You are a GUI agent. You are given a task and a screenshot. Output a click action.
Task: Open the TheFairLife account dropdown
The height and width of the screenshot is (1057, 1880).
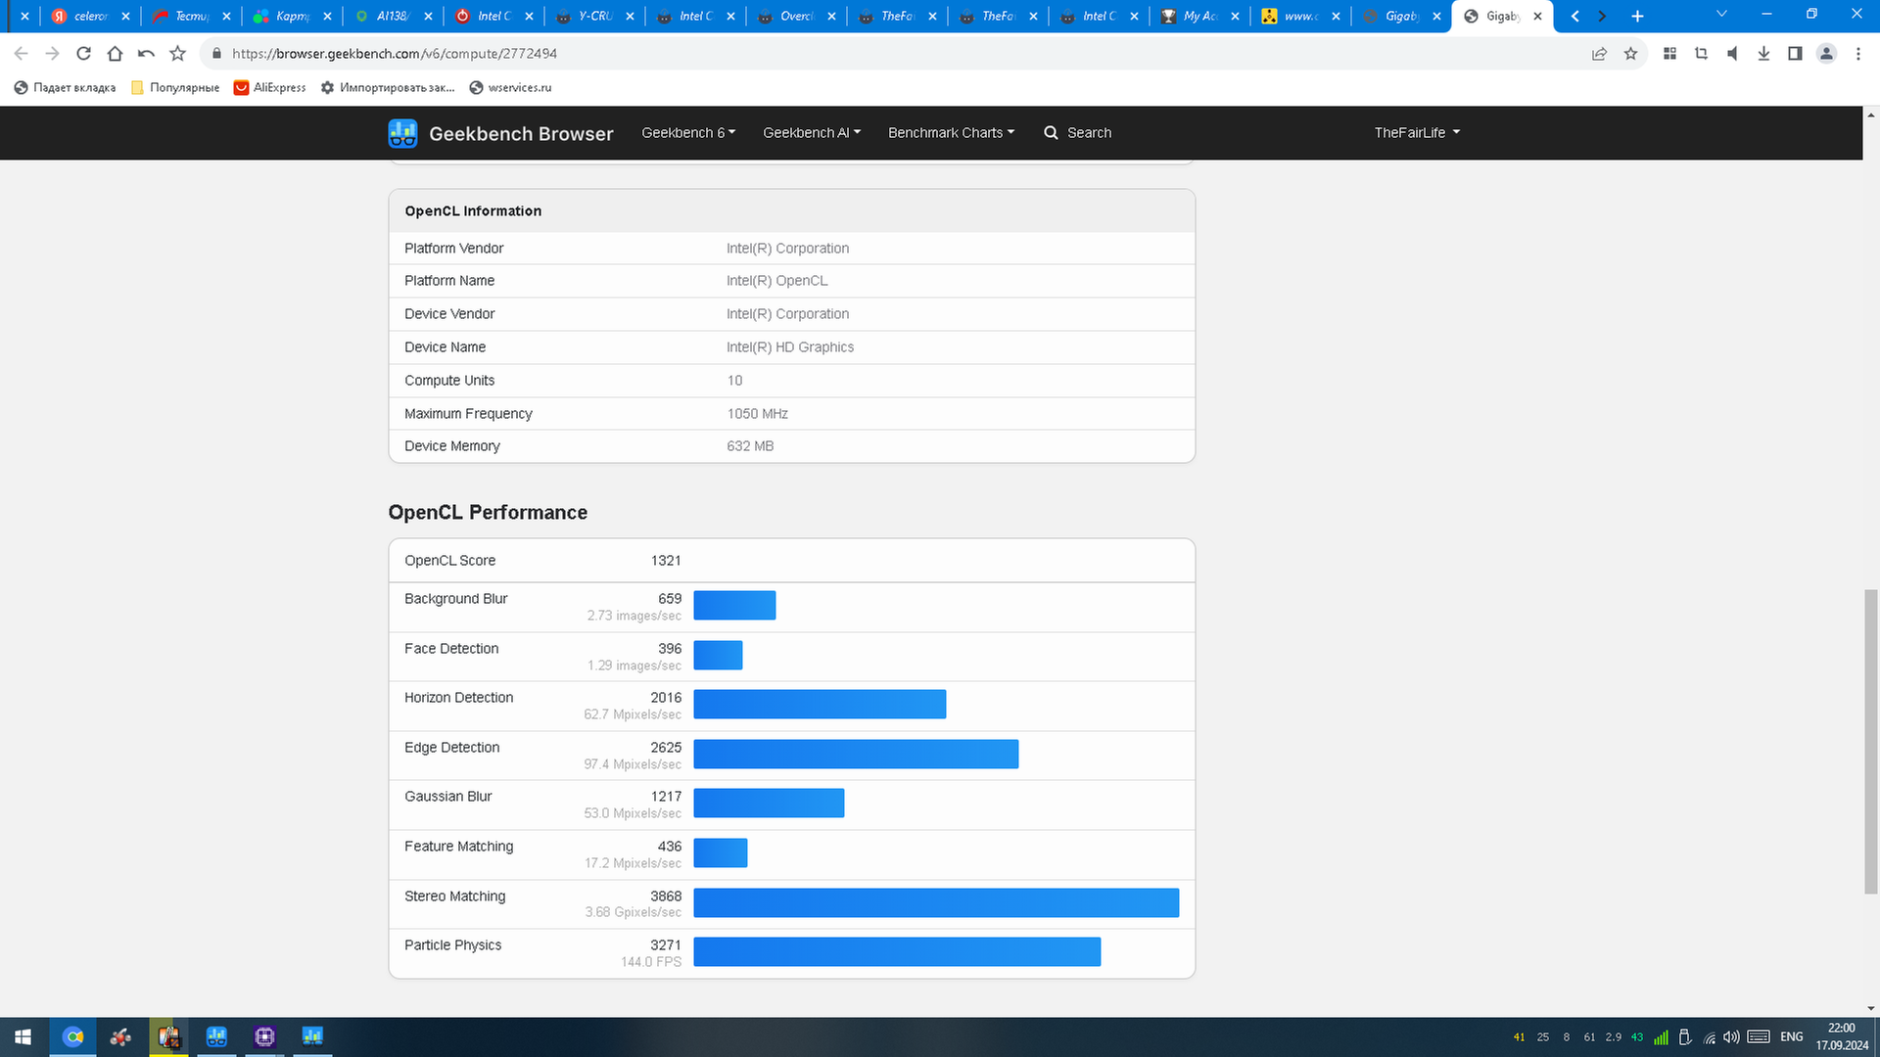coord(1417,133)
